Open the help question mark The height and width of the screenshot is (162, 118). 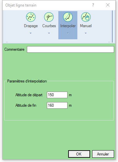(93, 5)
